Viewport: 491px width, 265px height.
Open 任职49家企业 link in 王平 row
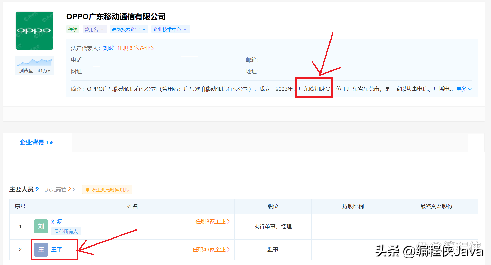coord(211,250)
